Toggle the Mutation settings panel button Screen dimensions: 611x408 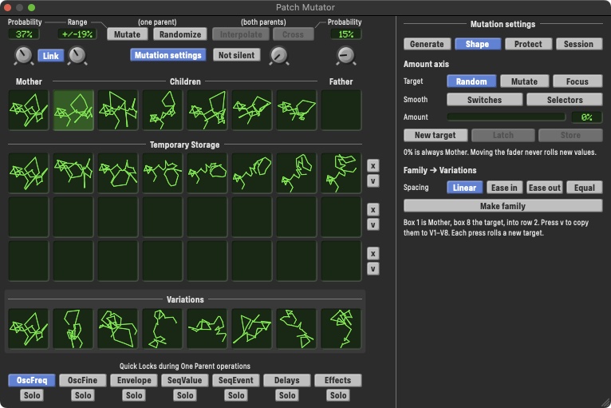point(168,55)
